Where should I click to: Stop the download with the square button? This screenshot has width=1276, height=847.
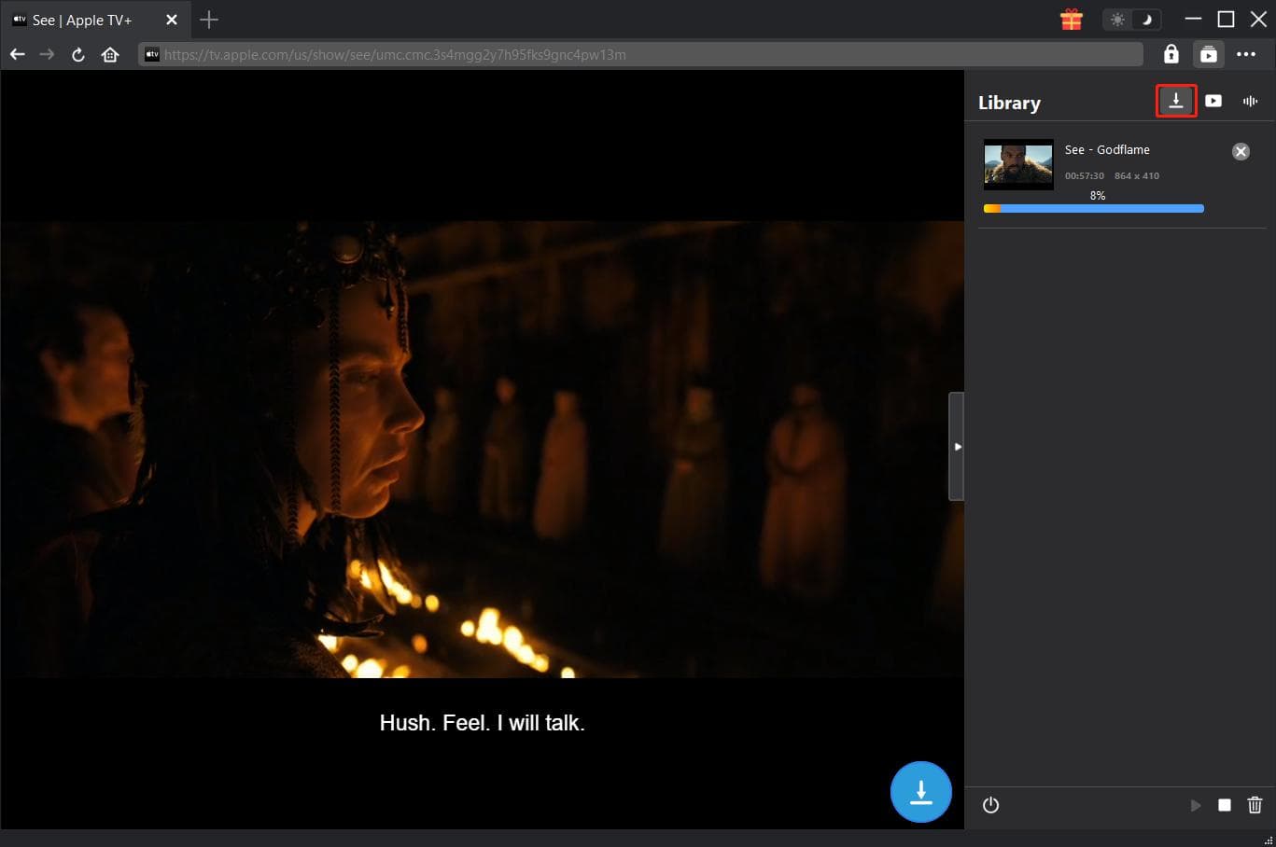[x=1225, y=805]
